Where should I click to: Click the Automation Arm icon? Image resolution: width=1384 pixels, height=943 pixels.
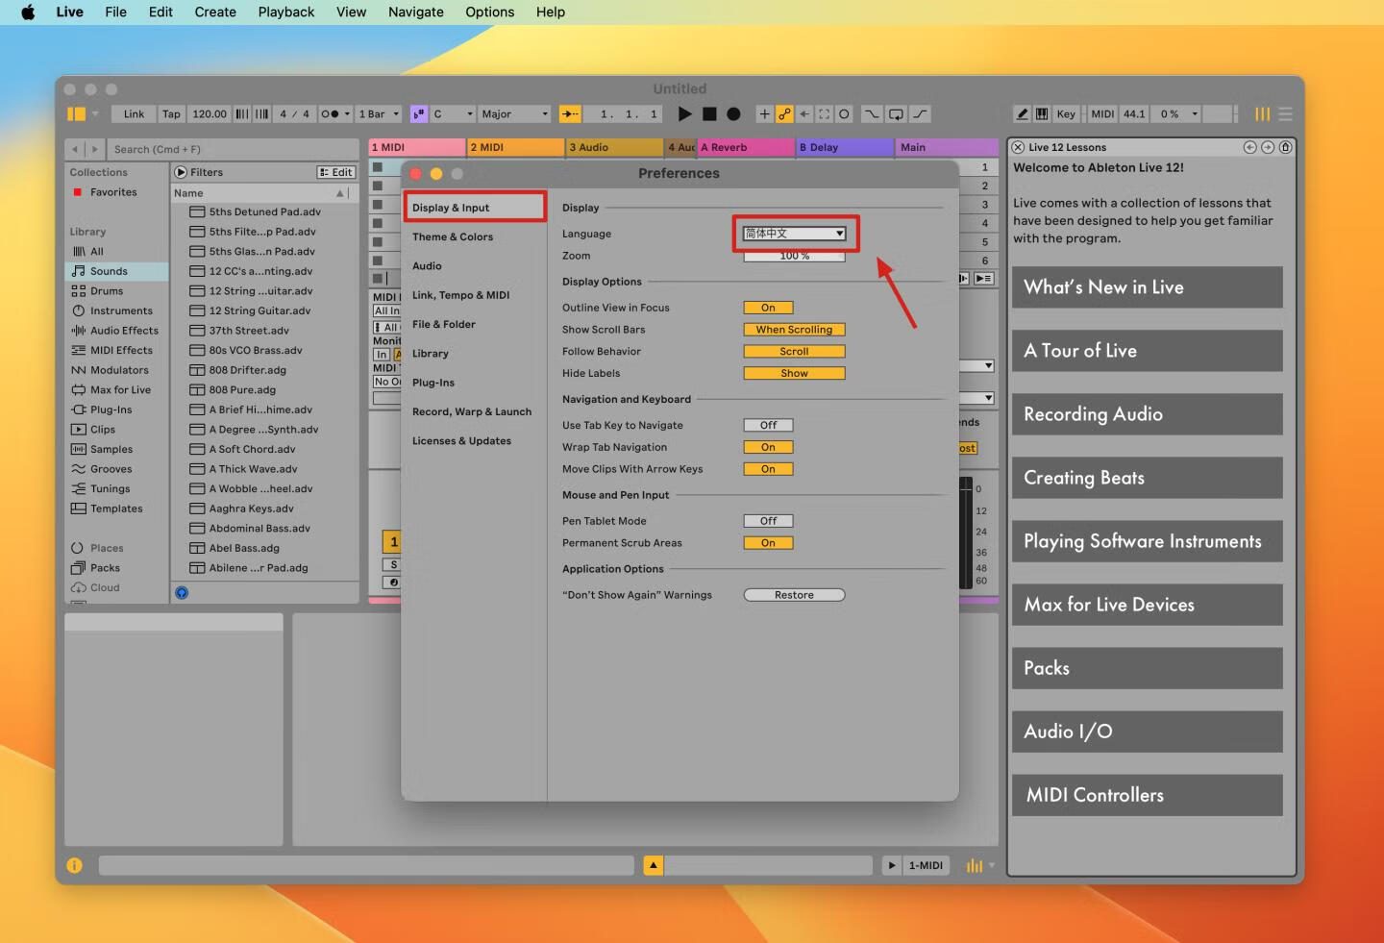click(x=784, y=114)
